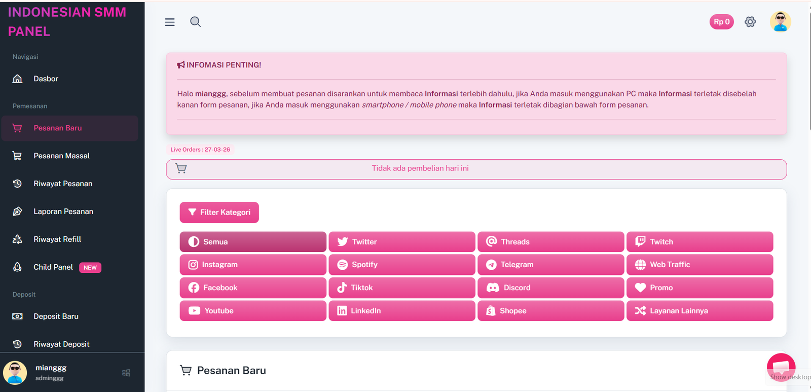Click the page vertical scrollbar
Viewport: 811px width, 392px height.
click(x=809, y=76)
